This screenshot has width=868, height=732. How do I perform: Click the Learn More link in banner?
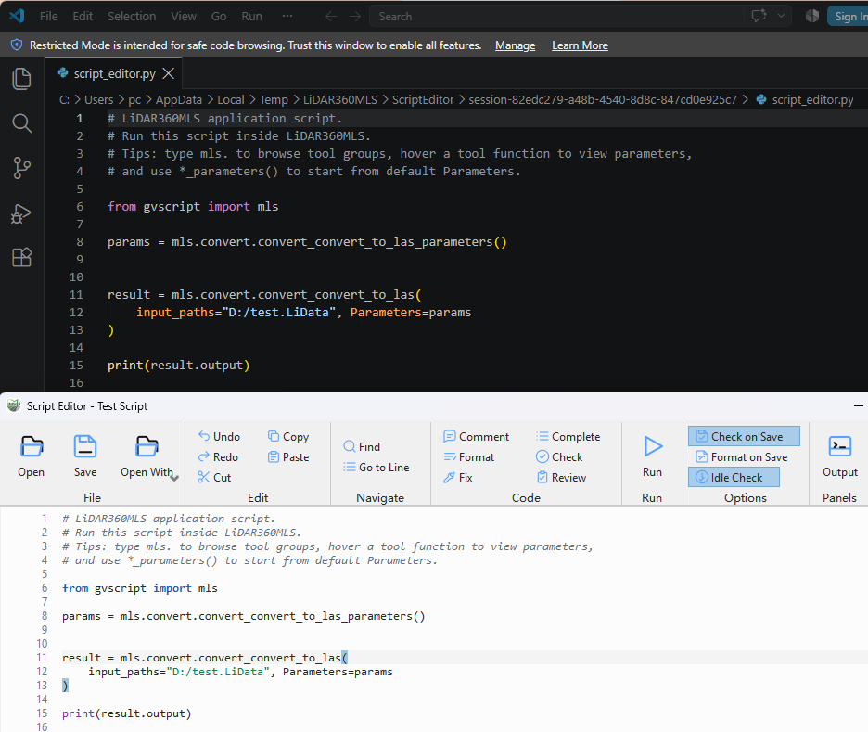[580, 45]
